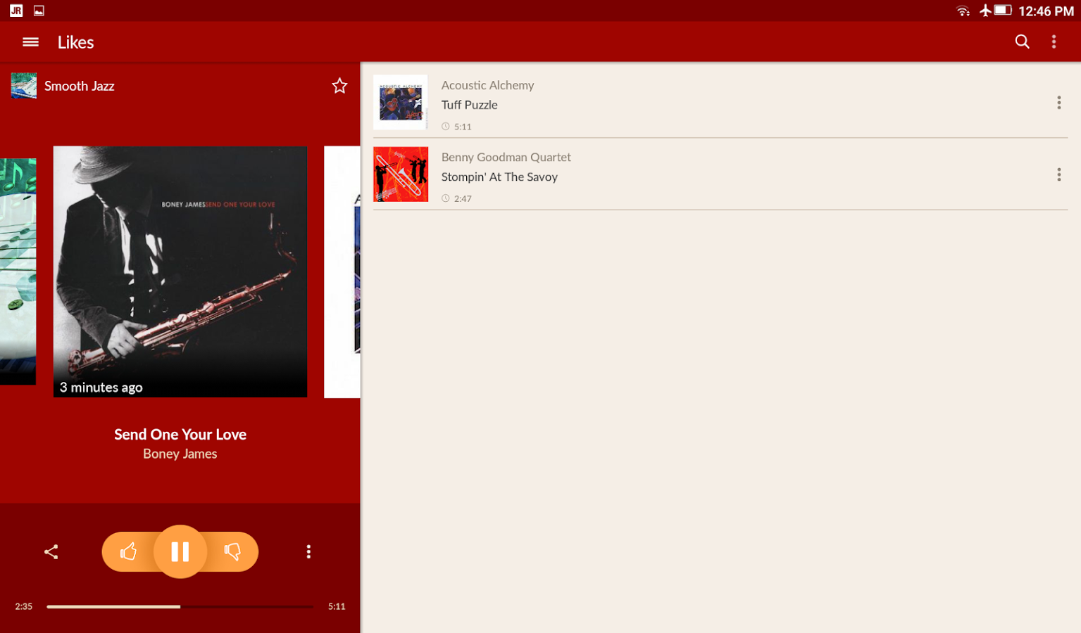1081x633 pixels.
Task: Give the current song a thumbs down
Action: pos(232,551)
